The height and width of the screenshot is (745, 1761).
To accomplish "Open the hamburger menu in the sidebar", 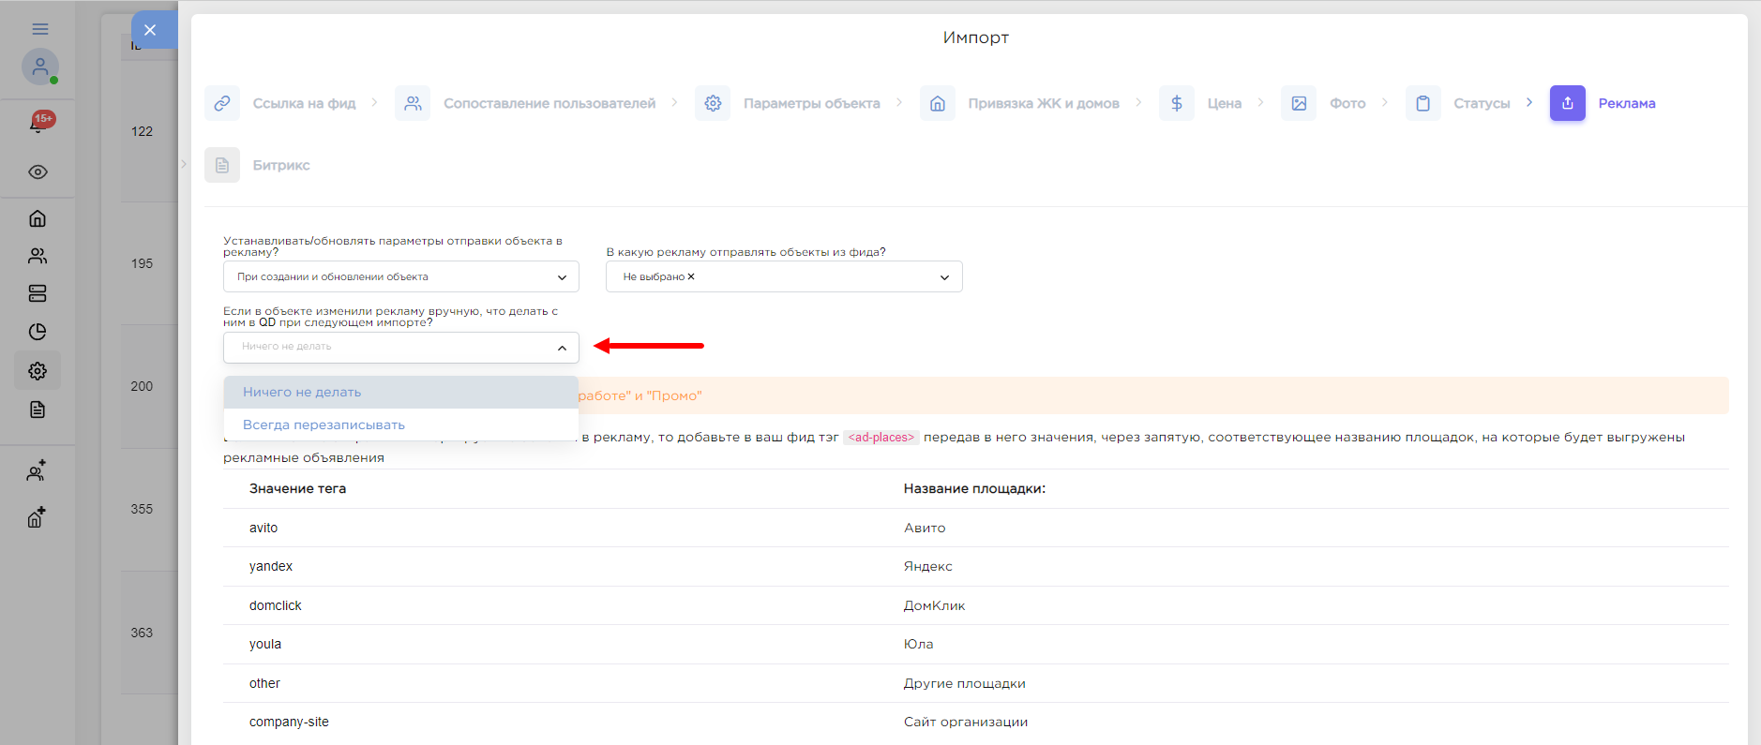I will [40, 29].
